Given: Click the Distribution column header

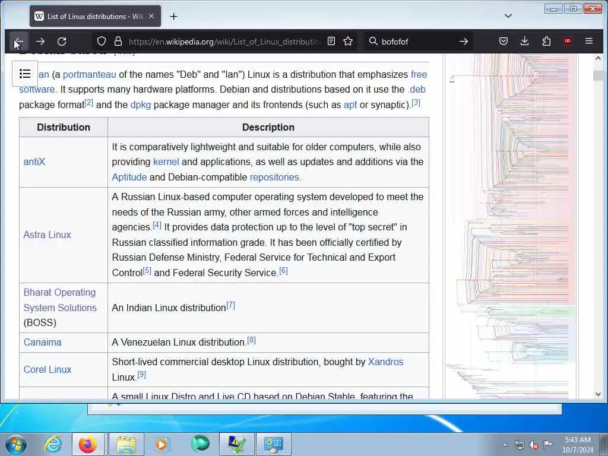Looking at the screenshot, I should (64, 127).
